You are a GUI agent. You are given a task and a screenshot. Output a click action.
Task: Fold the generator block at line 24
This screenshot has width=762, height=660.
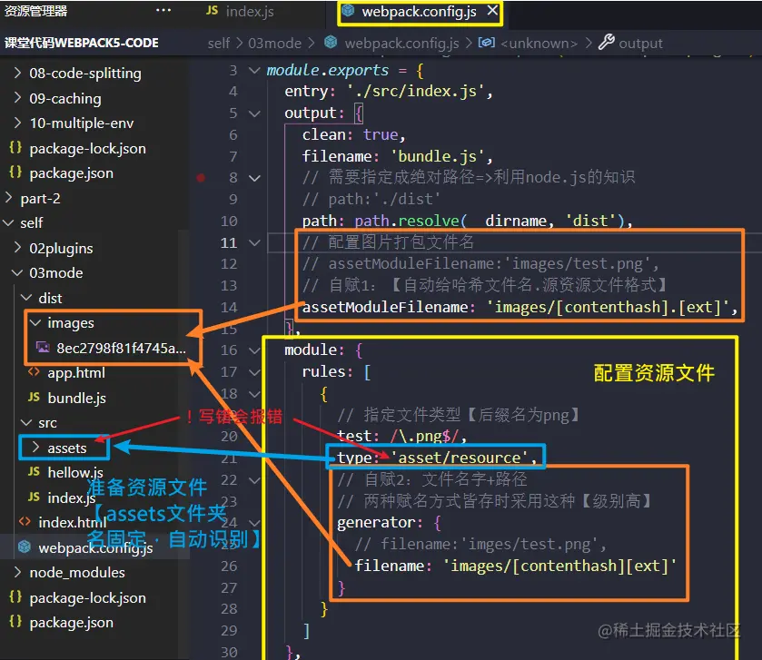254,523
